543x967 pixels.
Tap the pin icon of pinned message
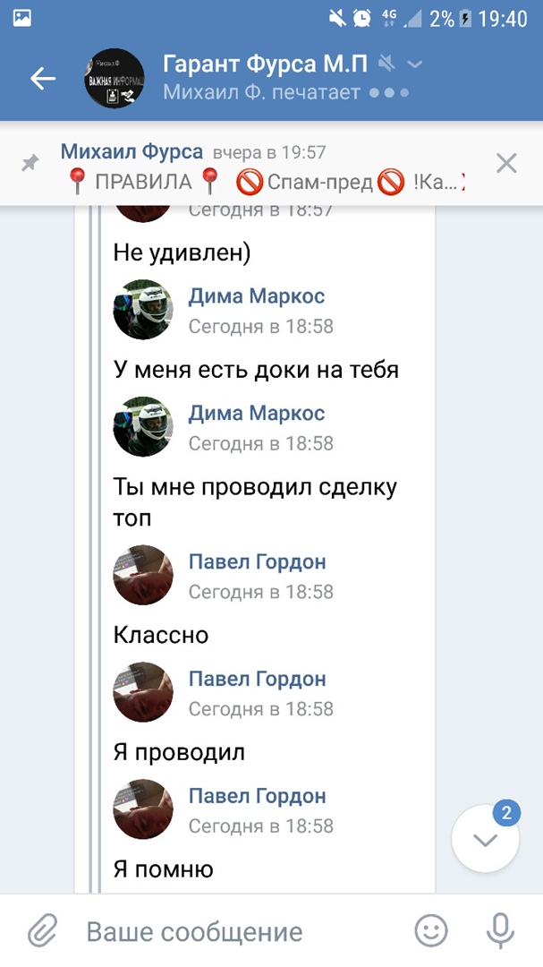coord(30,164)
